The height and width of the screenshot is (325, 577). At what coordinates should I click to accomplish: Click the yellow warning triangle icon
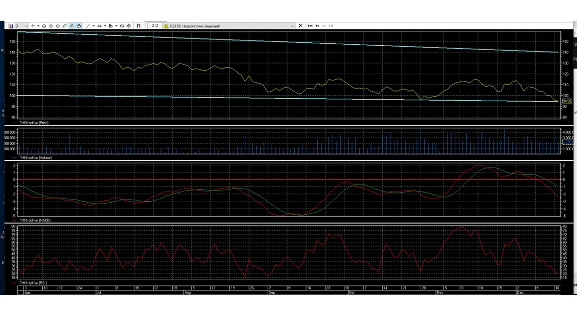coord(166,26)
